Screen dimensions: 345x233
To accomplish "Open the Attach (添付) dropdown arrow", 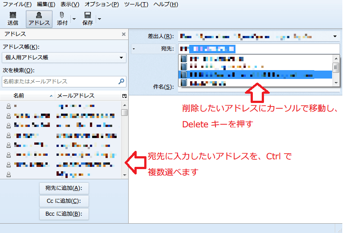I will (x=74, y=19).
